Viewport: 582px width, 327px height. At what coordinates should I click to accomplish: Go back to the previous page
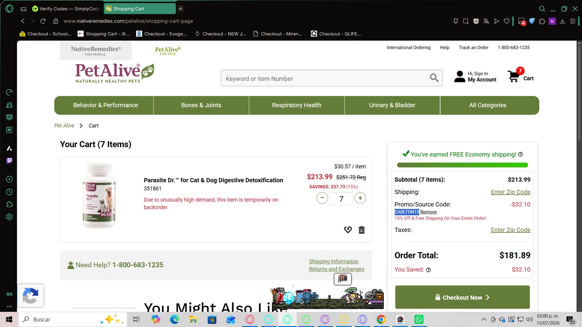(x=23, y=21)
